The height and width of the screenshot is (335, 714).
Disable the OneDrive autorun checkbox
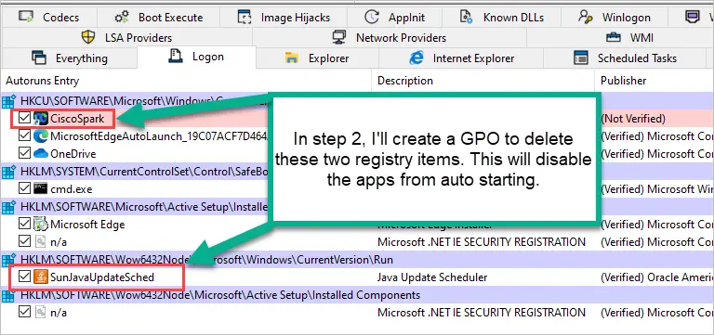click(x=24, y=153)
